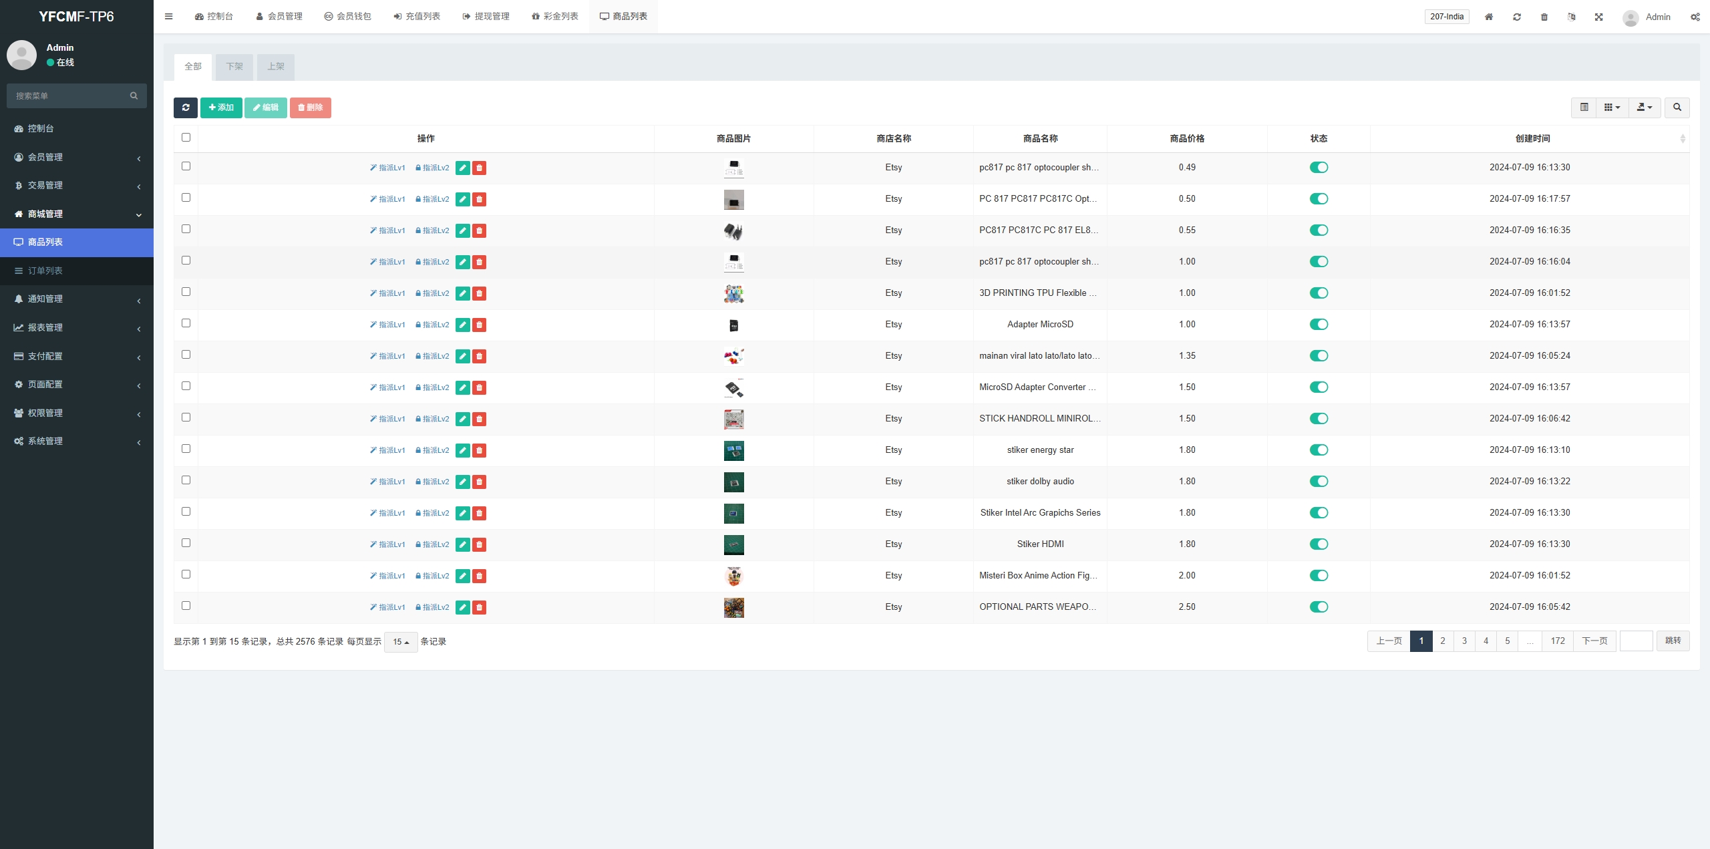The image size is (1710, 849).
Task: Click the page jump input field
Action: pos(1636,641)
